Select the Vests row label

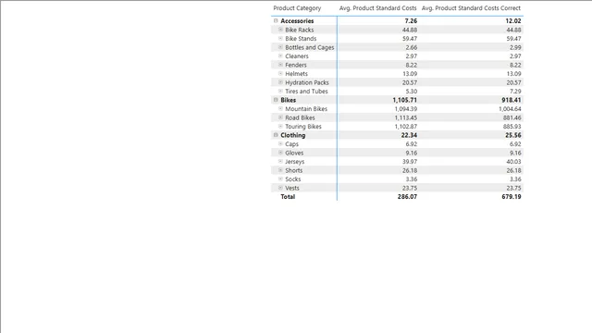click(292, 188)
